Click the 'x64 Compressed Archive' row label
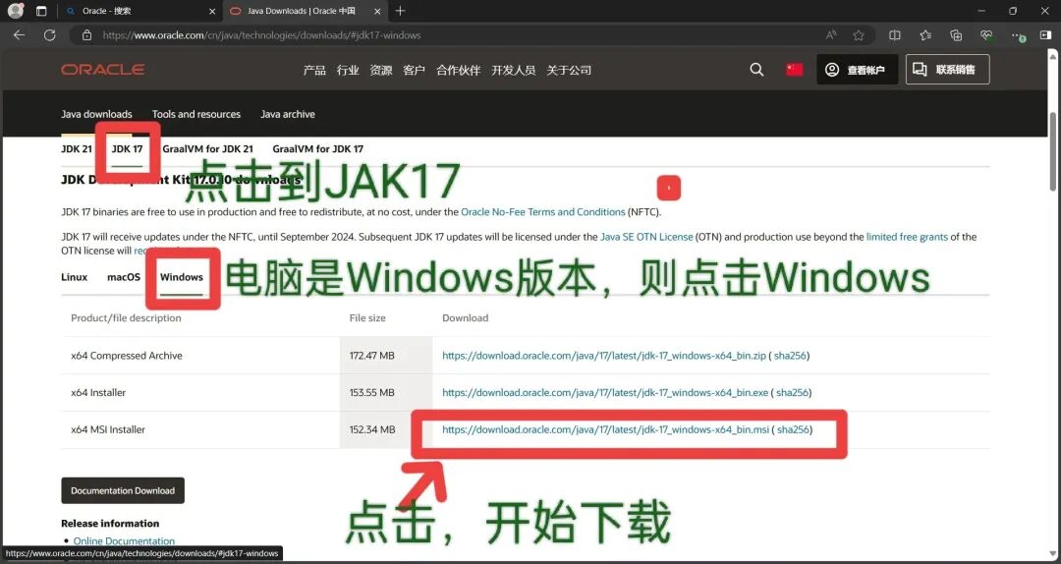Viewport: 1061px width, 564px height. point(127,356)
